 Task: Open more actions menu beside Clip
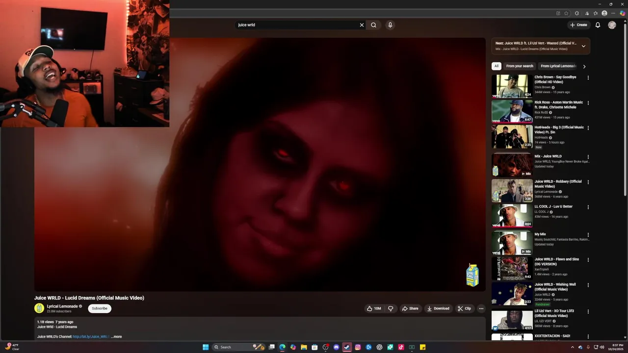tap(481, 308)
